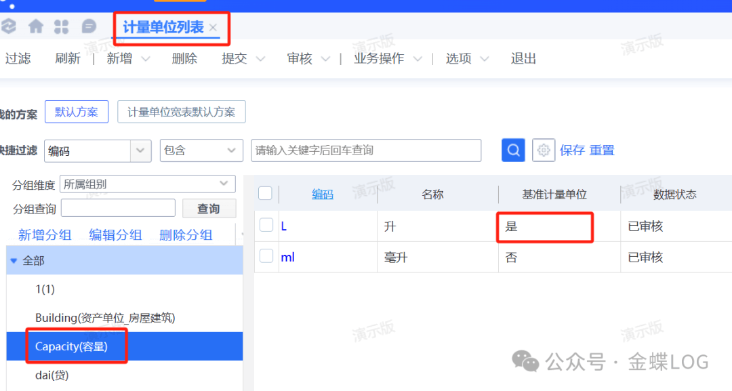Check the checkbox for row ml
Image resolution: width=732 pixels, height=391 pixels.
266,256
